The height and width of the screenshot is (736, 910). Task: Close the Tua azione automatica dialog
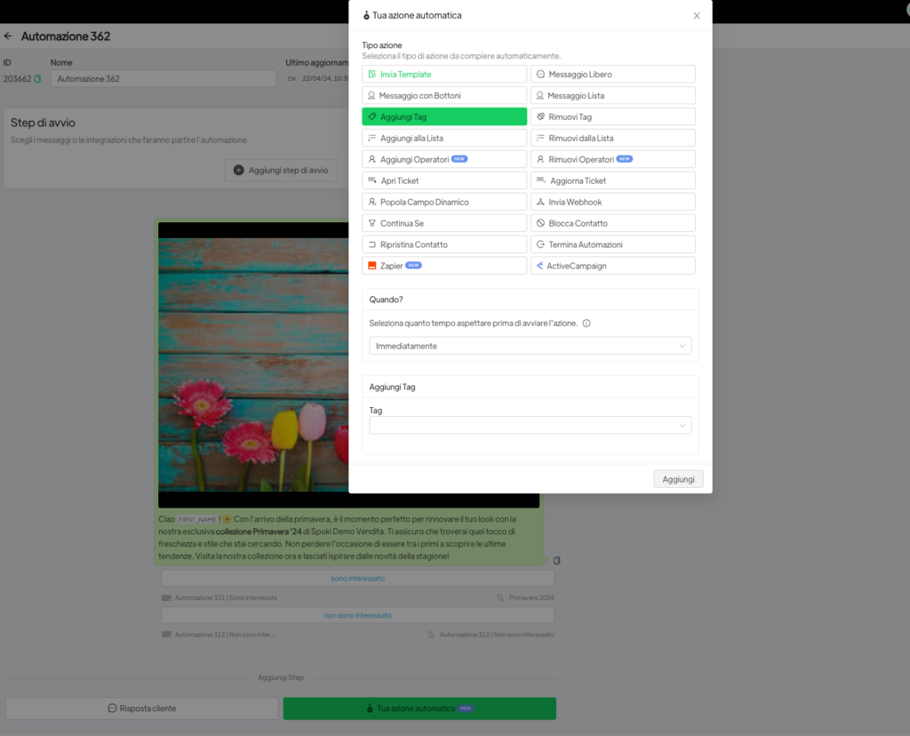(x=697, y=15)
